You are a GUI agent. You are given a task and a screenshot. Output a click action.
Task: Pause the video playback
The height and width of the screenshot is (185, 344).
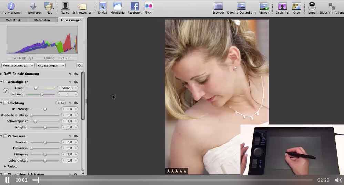(7, 180)
